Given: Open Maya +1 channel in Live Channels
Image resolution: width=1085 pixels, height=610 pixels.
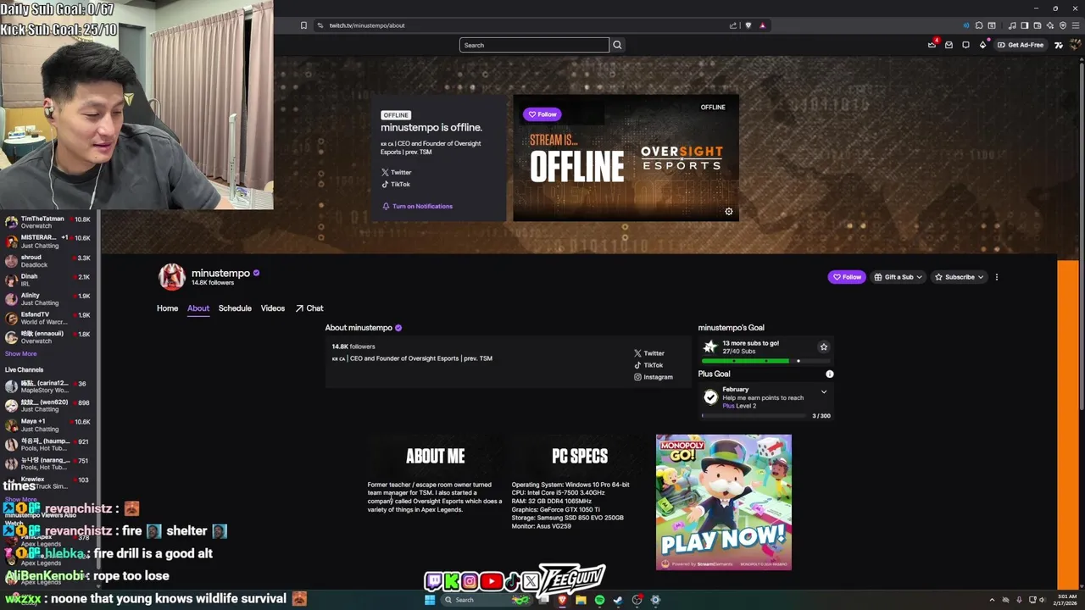Looking at the screenshot, I should click(48, 424).
